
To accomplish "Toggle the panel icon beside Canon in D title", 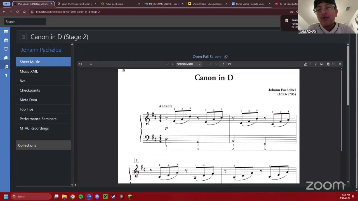I will tap(23, 37).
